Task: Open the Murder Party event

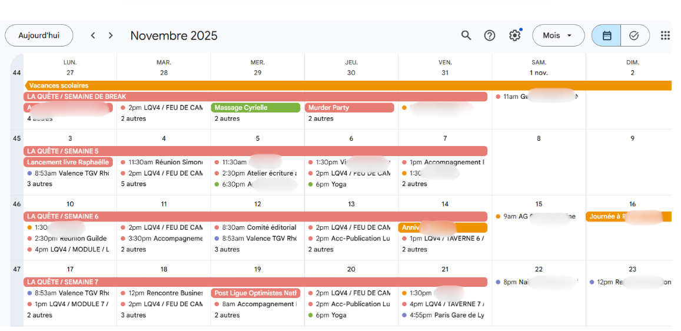Action: coord(350,108)
